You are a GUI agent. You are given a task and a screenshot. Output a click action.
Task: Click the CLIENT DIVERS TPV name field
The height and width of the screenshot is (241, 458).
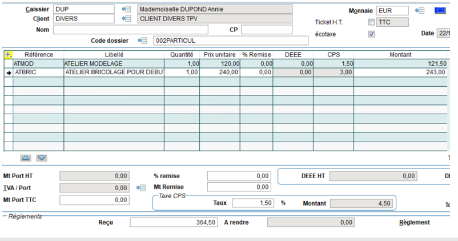click(x=215, y=18)
